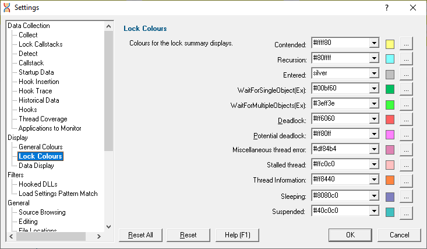Open the Detect settings page
The height and width of the screenshot is (249, 427).
[x=28, y=54]
